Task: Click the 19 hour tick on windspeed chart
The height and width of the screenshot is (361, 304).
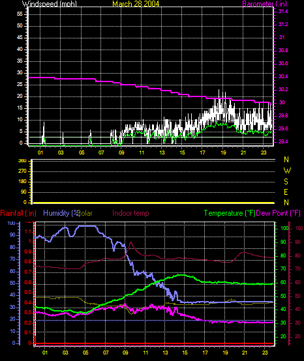Action: (x=223, y=152)
